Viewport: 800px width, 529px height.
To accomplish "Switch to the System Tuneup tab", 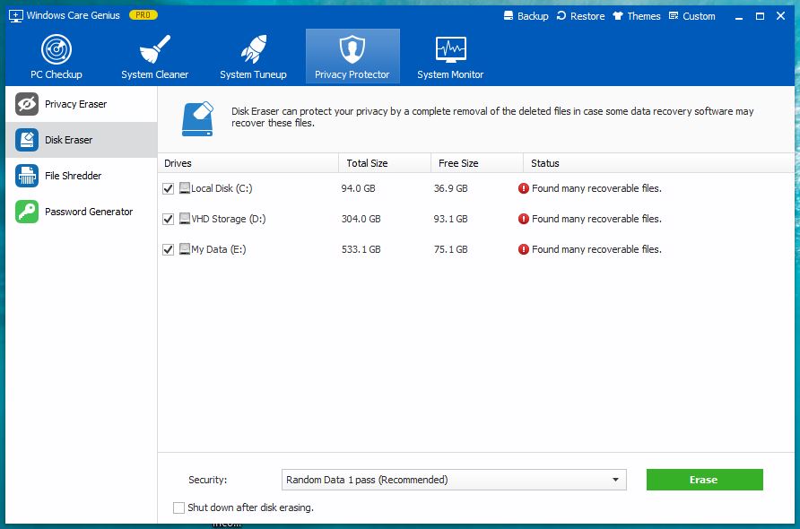I will coord(254,56).
